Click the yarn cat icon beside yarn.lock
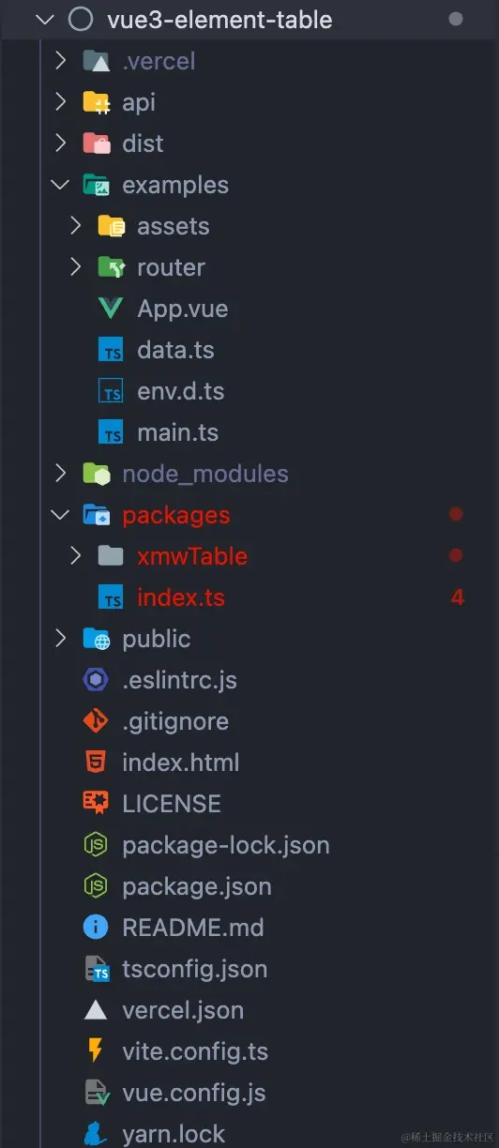Image resolution: width=499 pixels, height=1148 pixels. (x=96, y=1134)
